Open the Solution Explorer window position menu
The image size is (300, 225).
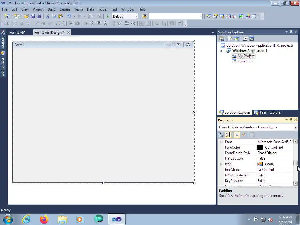287,32
